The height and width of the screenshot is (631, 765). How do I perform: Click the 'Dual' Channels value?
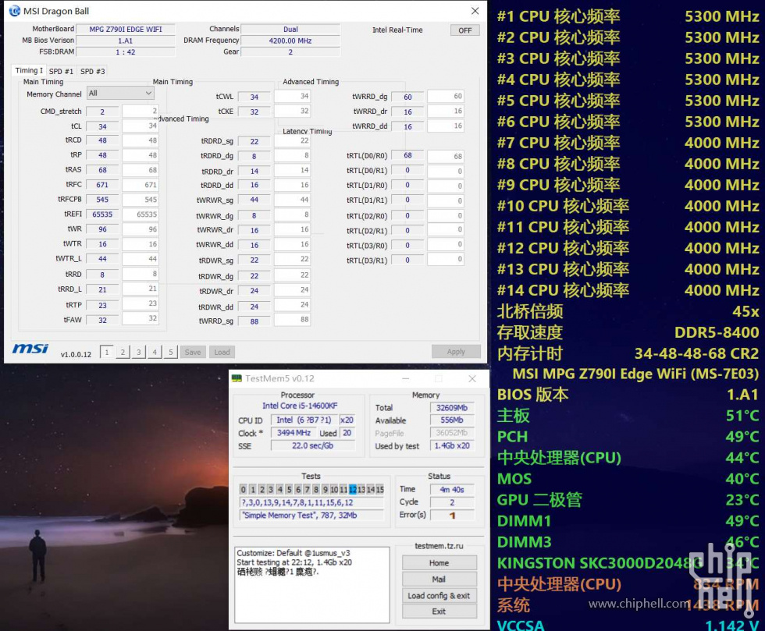290,30
